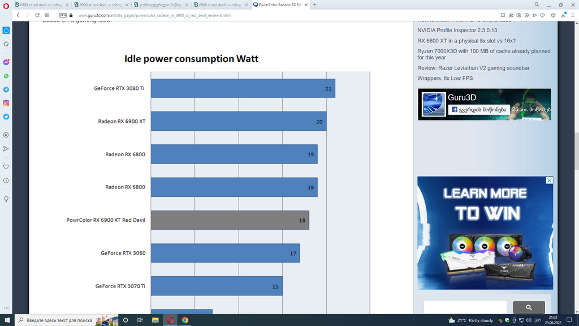Switch to third tab with Georgian title
579x326 pixels.
coord(161,5)
